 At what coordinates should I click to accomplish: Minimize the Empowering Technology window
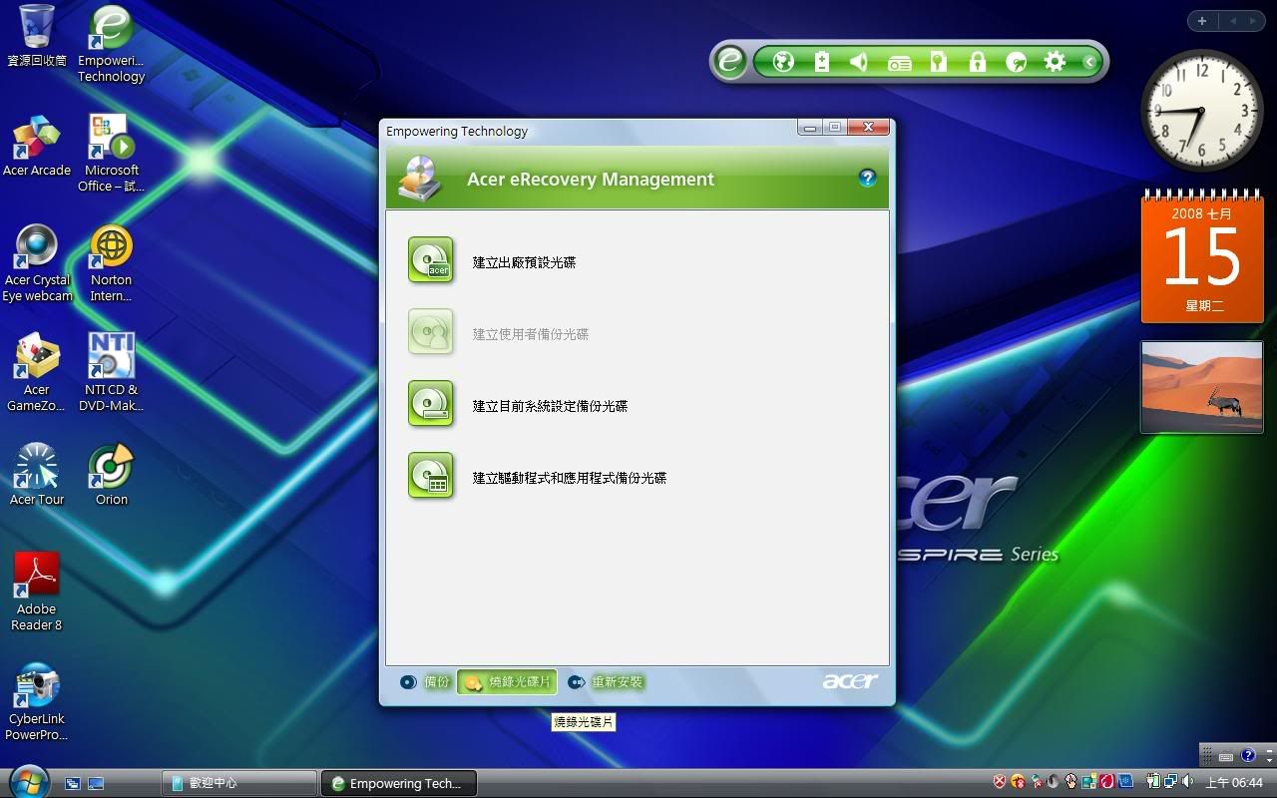810,128
